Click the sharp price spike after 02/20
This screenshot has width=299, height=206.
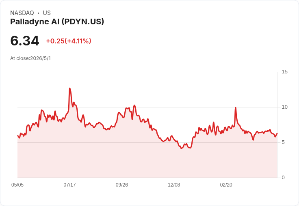[236, 108]
